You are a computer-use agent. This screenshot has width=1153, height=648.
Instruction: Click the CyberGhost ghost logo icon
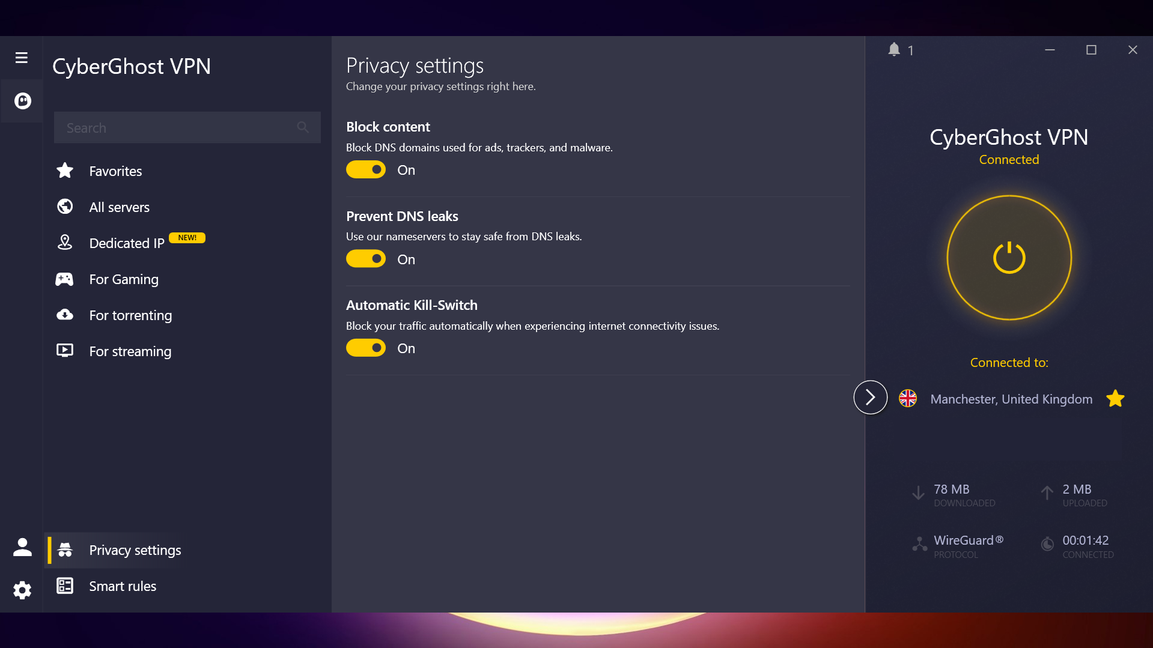[23, 101]
